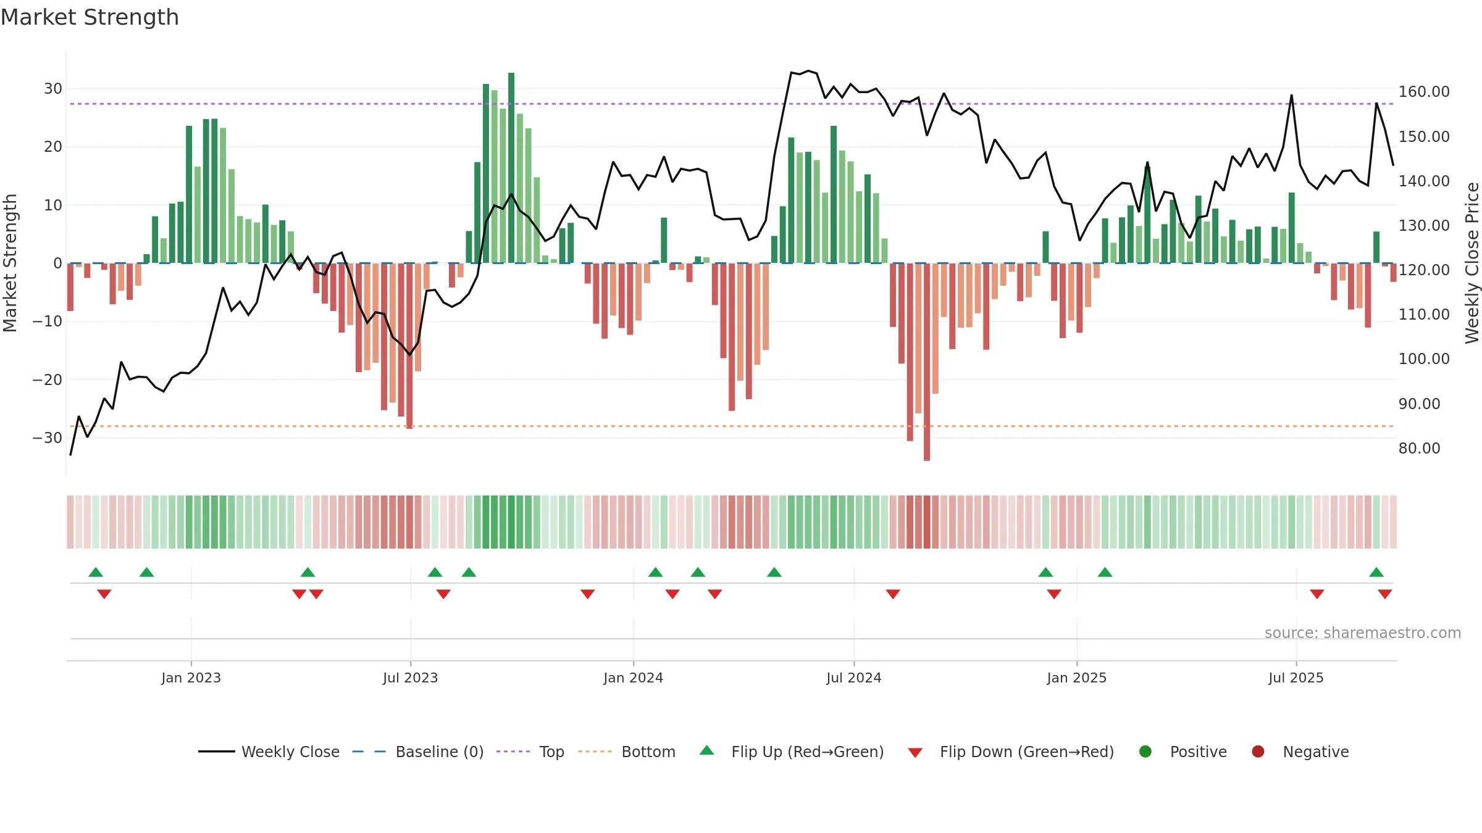This screenshot has width=1482, height=833.
Task: Click the Bottom legend label
Action: 648,752
